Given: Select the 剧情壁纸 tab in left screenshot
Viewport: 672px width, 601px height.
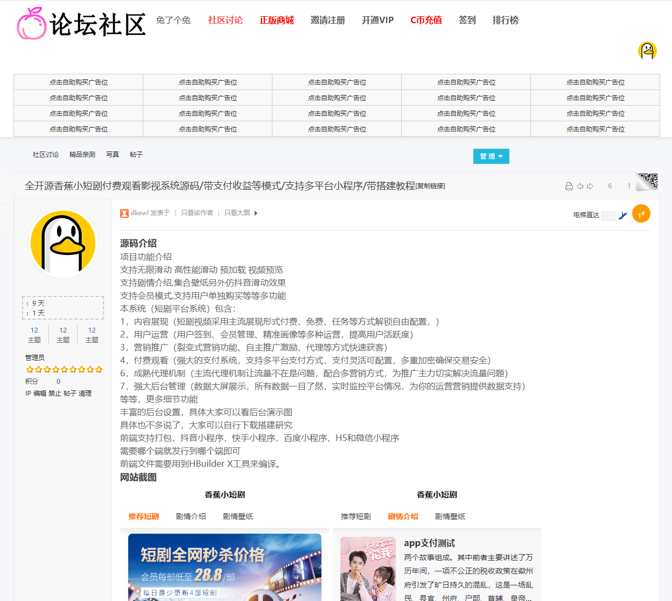Looking at the screenshot, I should tap(237, 516).
